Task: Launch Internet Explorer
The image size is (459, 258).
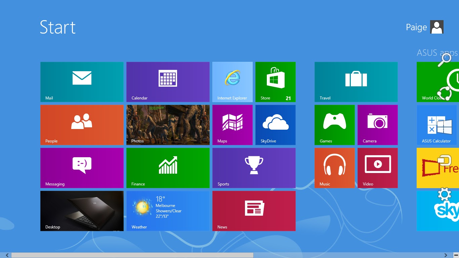Action: click(x=233, y=82)
